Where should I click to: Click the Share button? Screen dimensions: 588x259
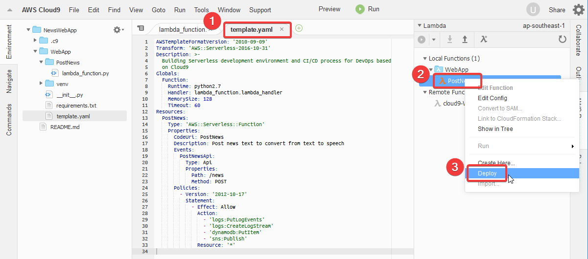(557, 10)
